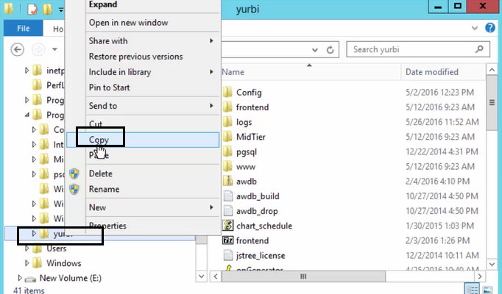Click the Config folder icon
The image size is (502, 294).
tap(227, 93)
